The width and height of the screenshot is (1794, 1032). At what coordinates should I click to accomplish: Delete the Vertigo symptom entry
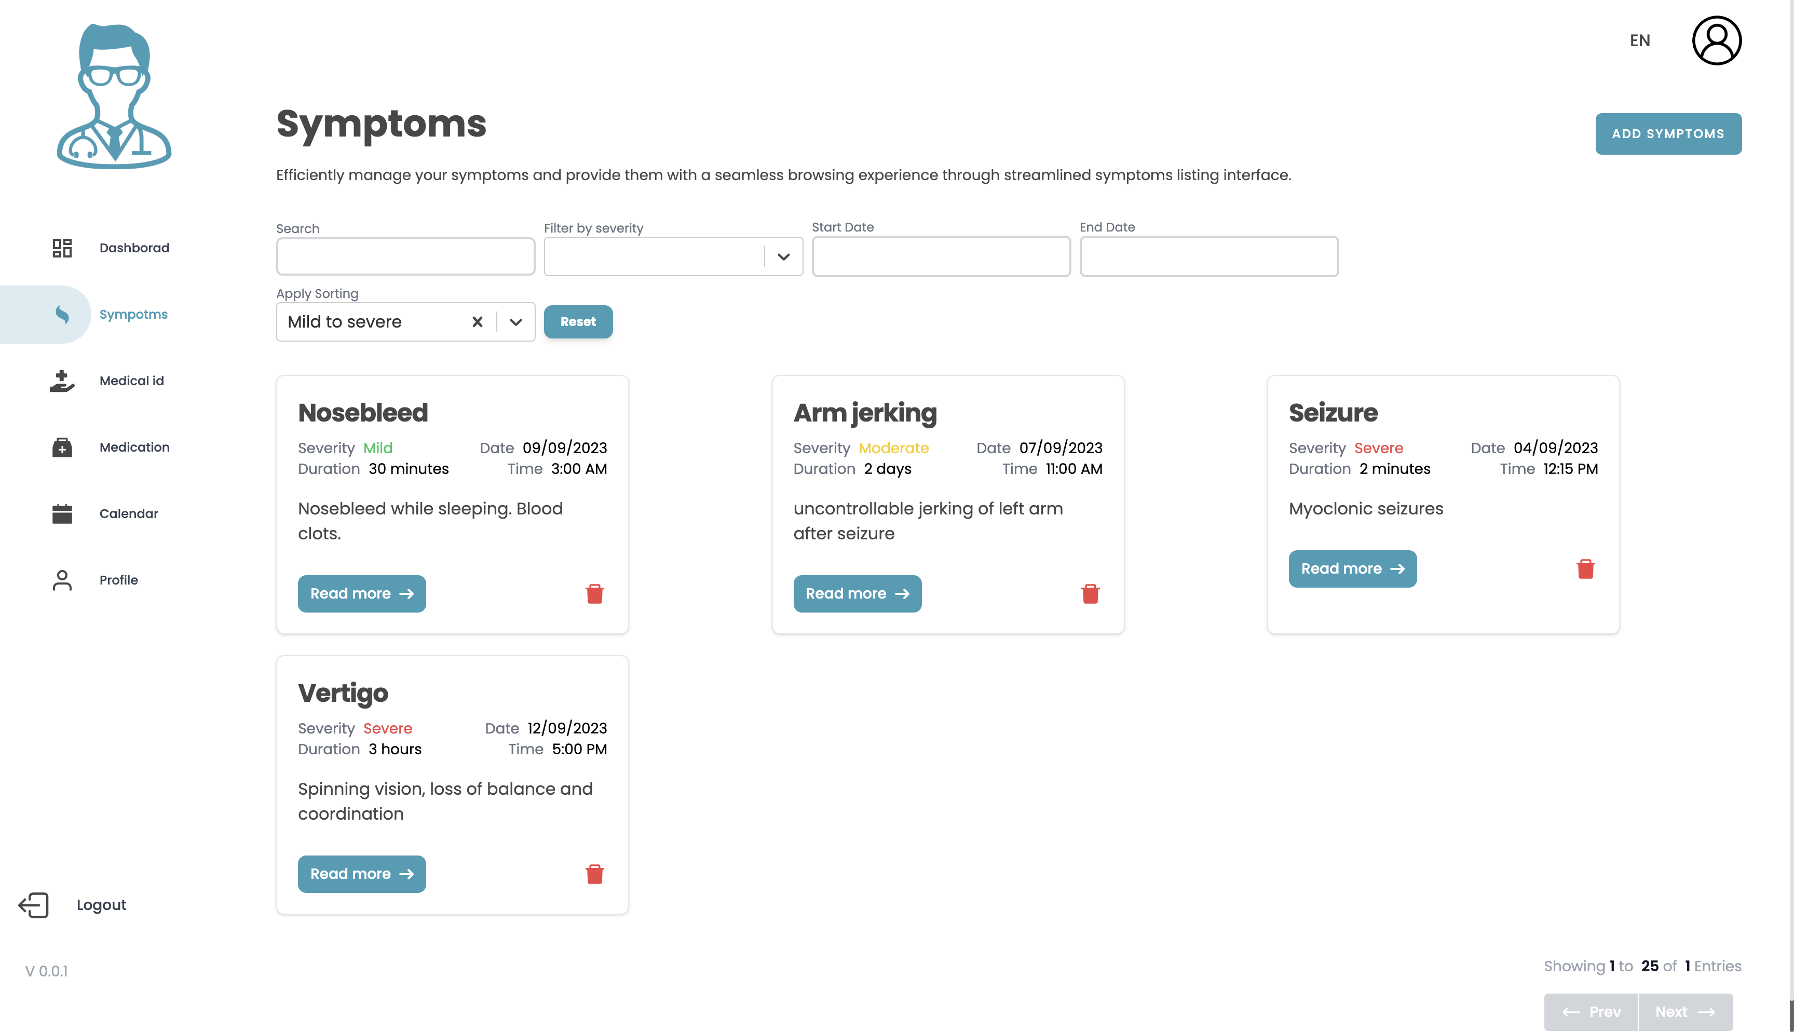pyautogui.click(x=594, y=874)
